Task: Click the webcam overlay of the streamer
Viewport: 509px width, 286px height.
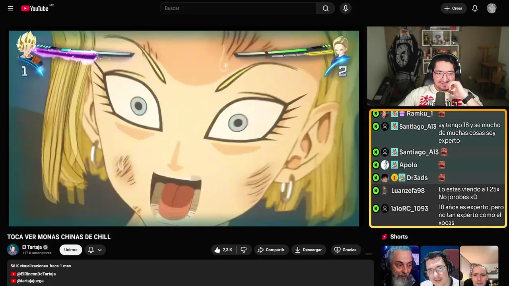Action: coord(438,66)
